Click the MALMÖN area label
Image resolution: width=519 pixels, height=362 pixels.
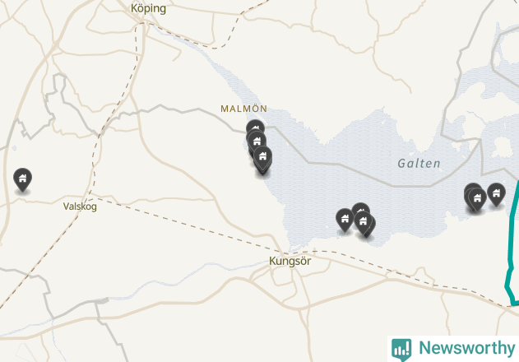[x=244, y=109]
